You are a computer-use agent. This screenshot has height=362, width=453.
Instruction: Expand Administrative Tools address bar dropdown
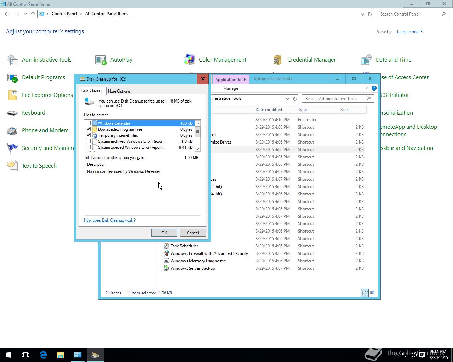pyautogui.click(x=287, y=99)
